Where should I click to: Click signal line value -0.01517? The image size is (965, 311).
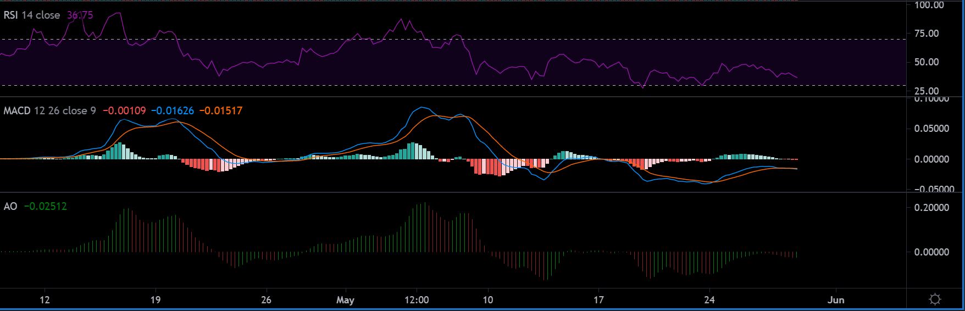pyautogui.click(x=220, y=111)
